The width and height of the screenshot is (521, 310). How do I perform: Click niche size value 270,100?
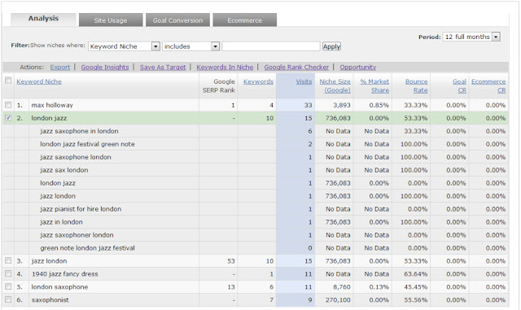338,300
